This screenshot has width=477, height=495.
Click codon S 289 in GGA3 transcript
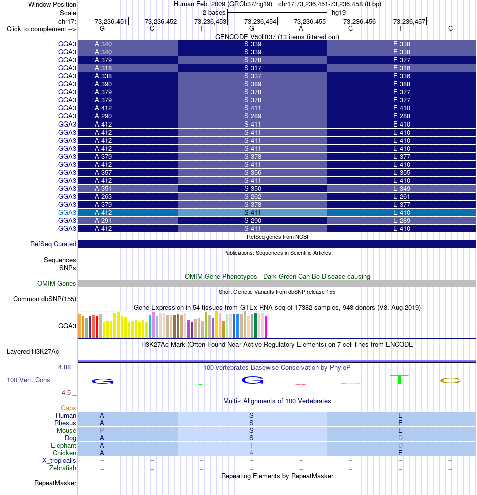coord(253,116)
